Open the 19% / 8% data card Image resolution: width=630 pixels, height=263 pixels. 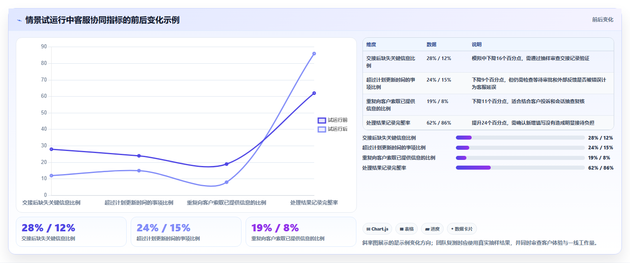pos(301,232)
